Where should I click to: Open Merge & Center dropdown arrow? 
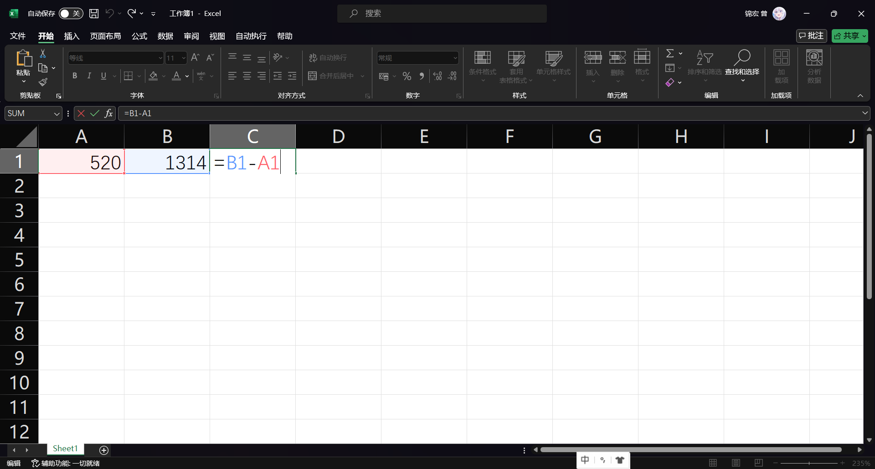pyautogui.click(x=363, y=76)
